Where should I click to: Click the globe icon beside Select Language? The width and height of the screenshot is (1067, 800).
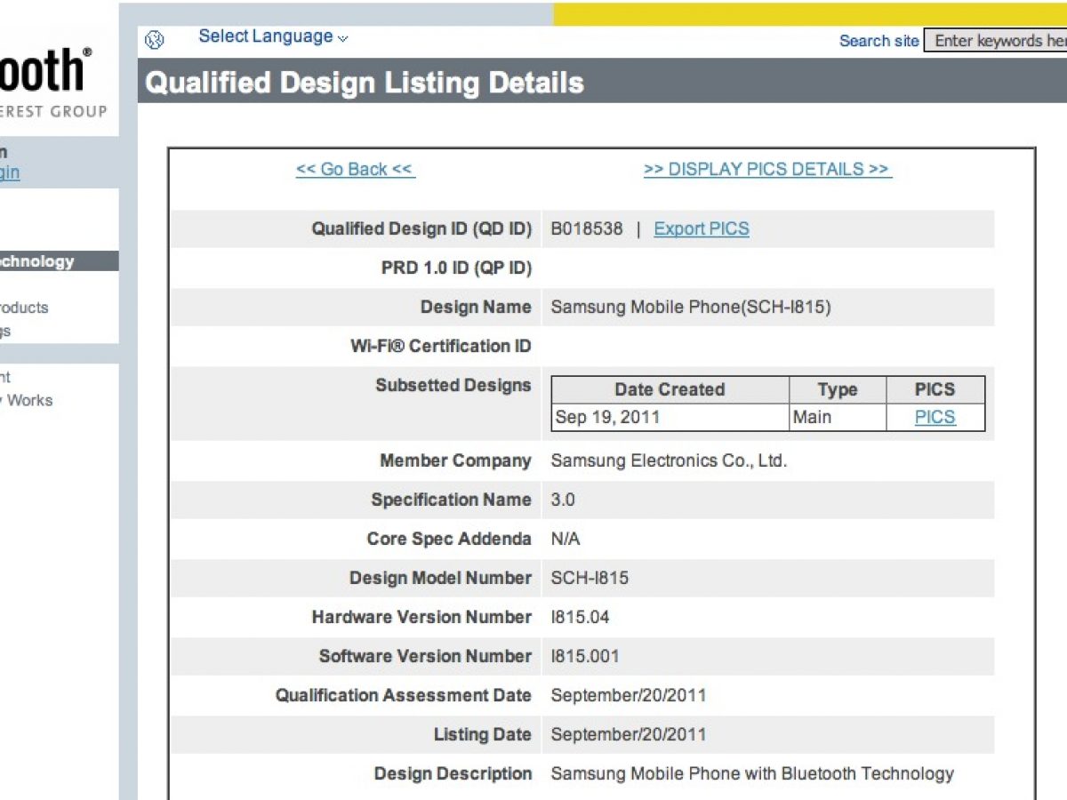click(x=155, y=39)
